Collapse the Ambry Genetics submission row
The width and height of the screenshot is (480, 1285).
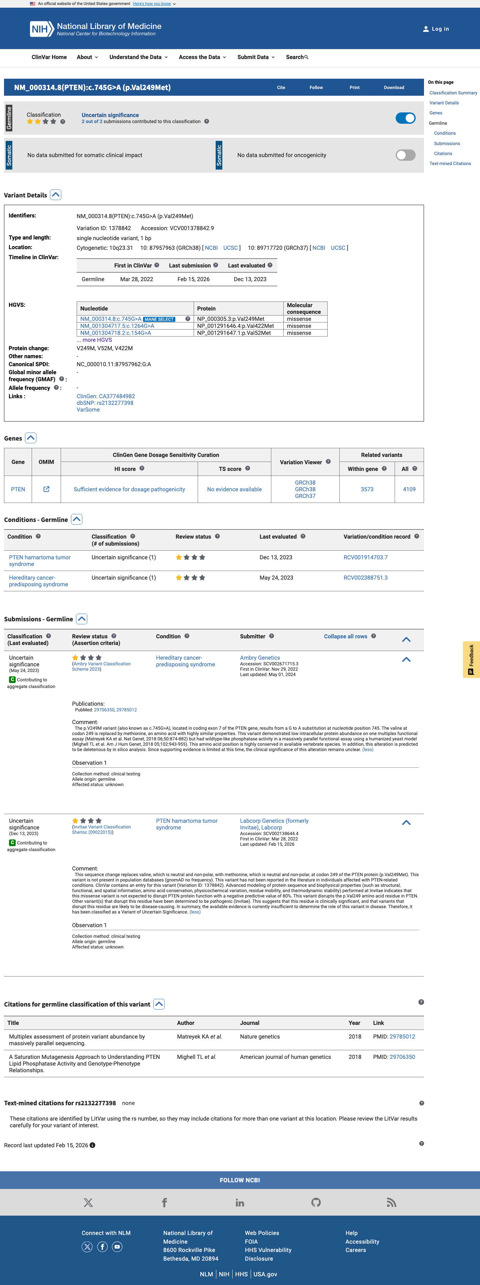(x=406, y=659)
